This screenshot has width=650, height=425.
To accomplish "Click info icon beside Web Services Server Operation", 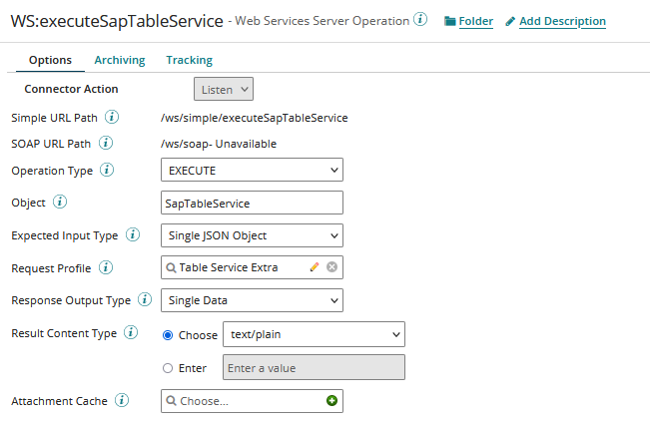I will tap(420, 20).
